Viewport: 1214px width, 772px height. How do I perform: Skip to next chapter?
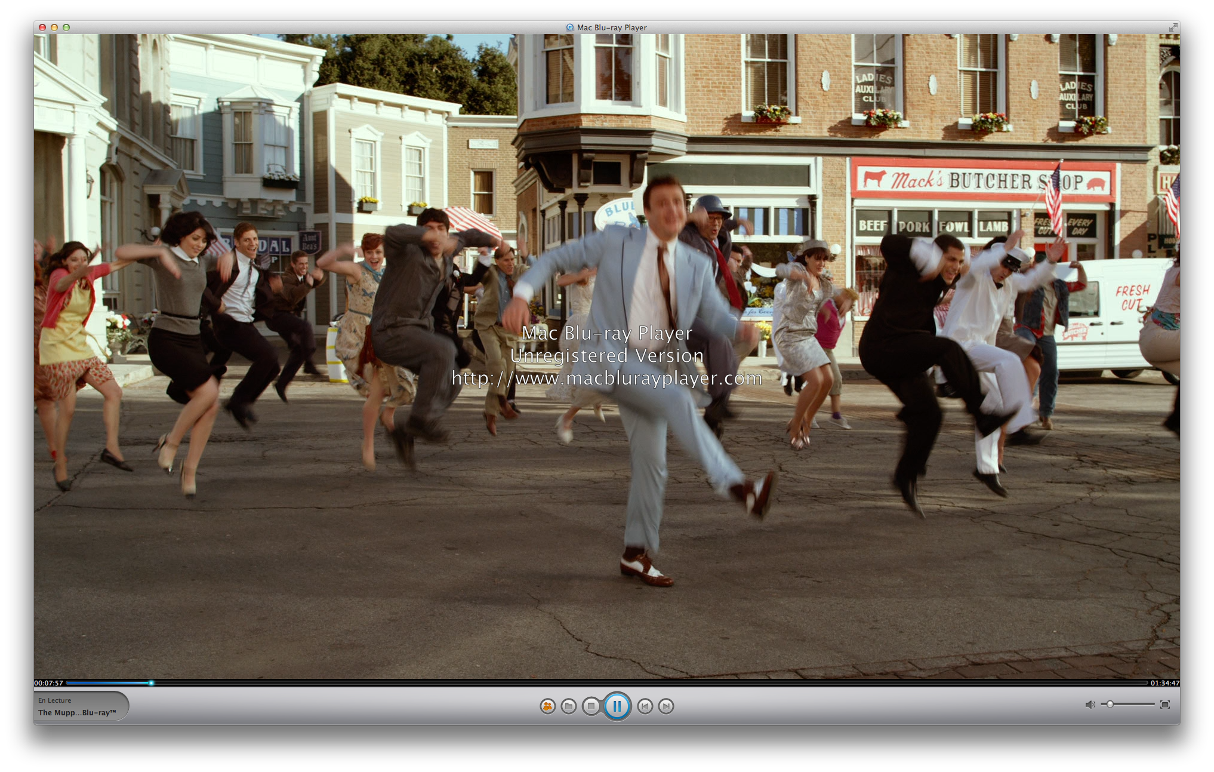click(666, 706)
